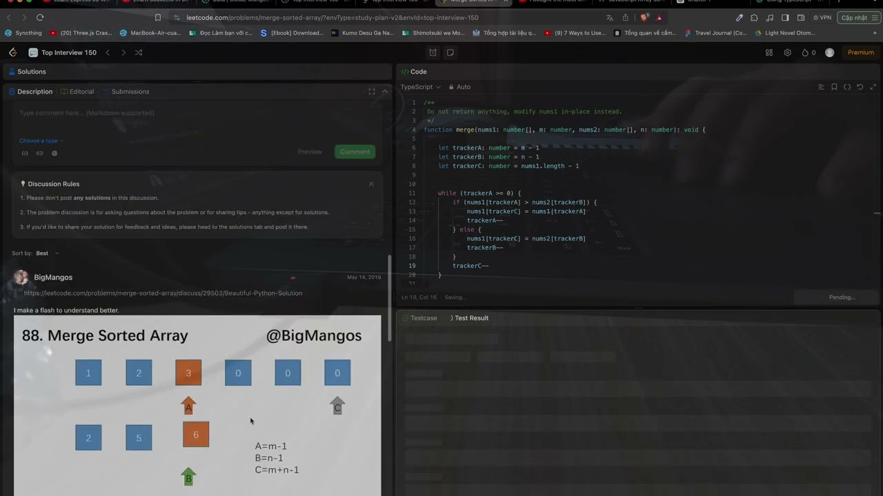Reset code to default with undo icon
Viewport: 883px width, 496px height.
(x=860, y=87)
